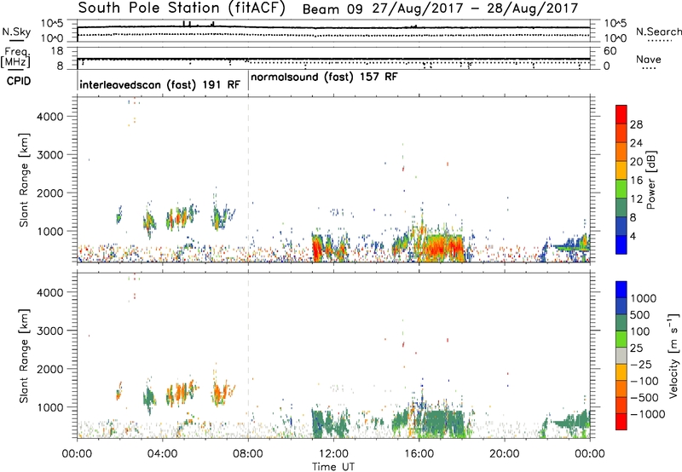Pick the teal 100–500 velocity colorbar segment
The width and height of the screenshot is (682, 472).
coord(621,323)
